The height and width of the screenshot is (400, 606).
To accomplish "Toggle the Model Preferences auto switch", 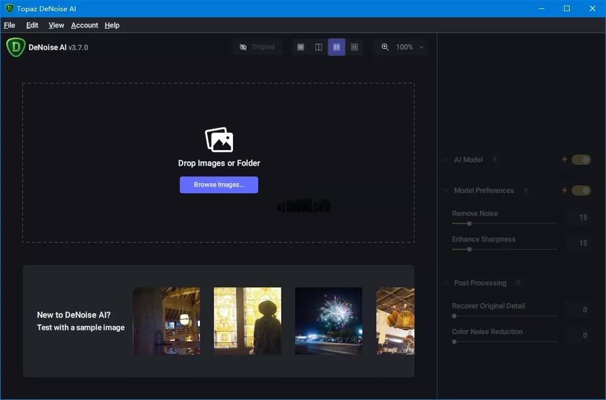I will 581,190.
